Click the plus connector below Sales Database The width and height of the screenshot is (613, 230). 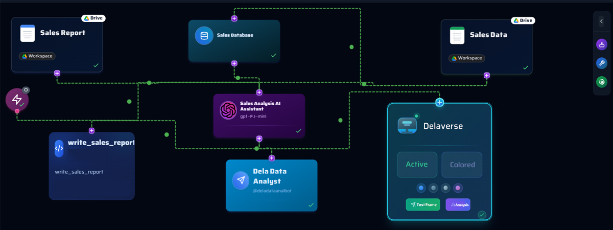click(x=234, y=63)
